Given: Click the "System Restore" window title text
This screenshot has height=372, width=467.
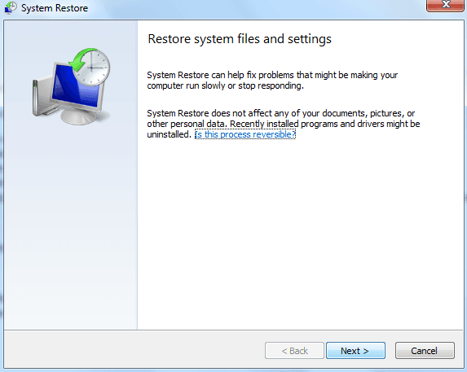Looking at the screenshot, I should click(55, 8).
